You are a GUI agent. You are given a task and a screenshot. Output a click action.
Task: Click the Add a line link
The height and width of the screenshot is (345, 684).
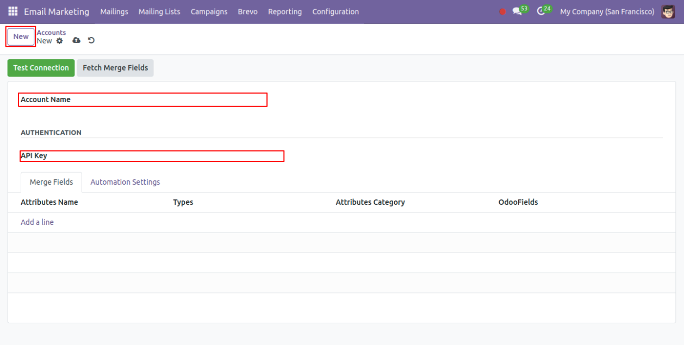[x=37, y=222]
